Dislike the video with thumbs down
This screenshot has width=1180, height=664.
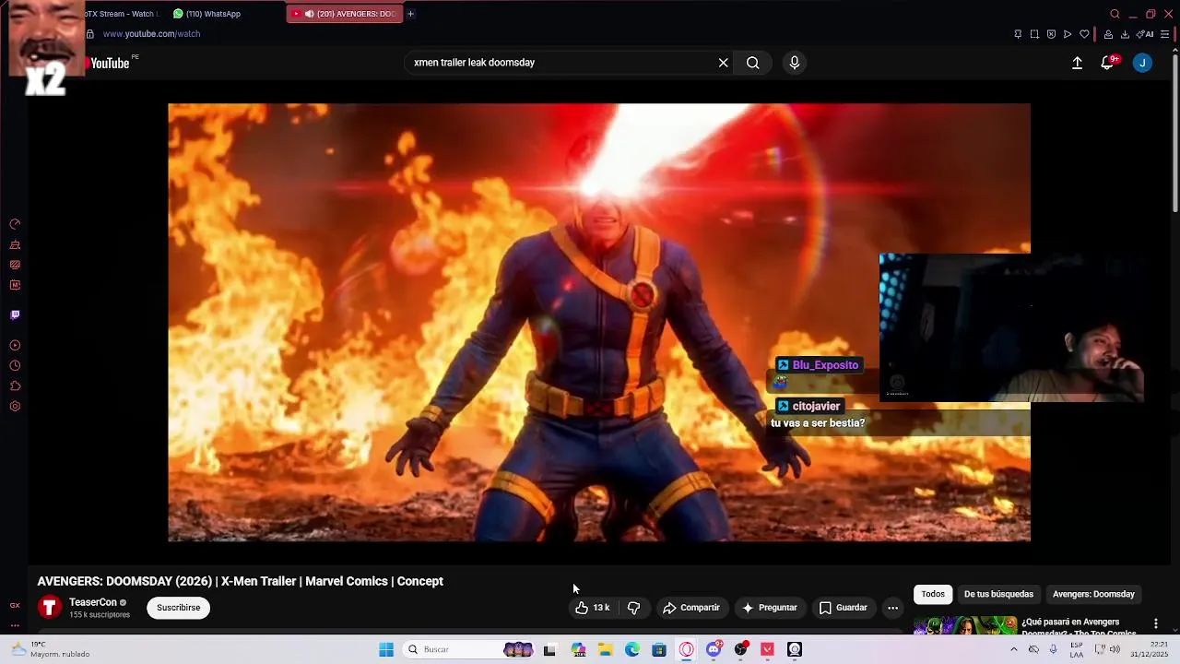633,608
